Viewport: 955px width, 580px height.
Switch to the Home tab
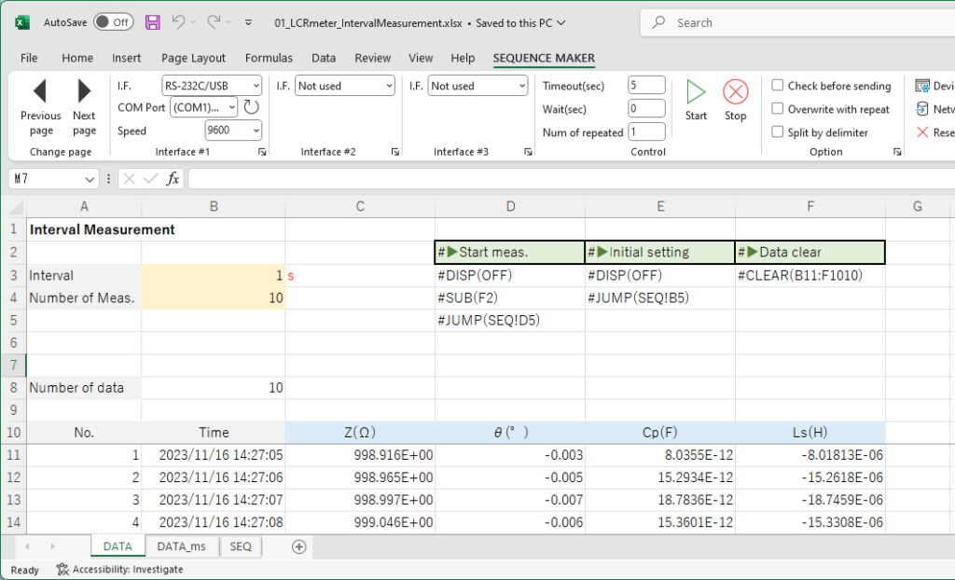[77, 58]
